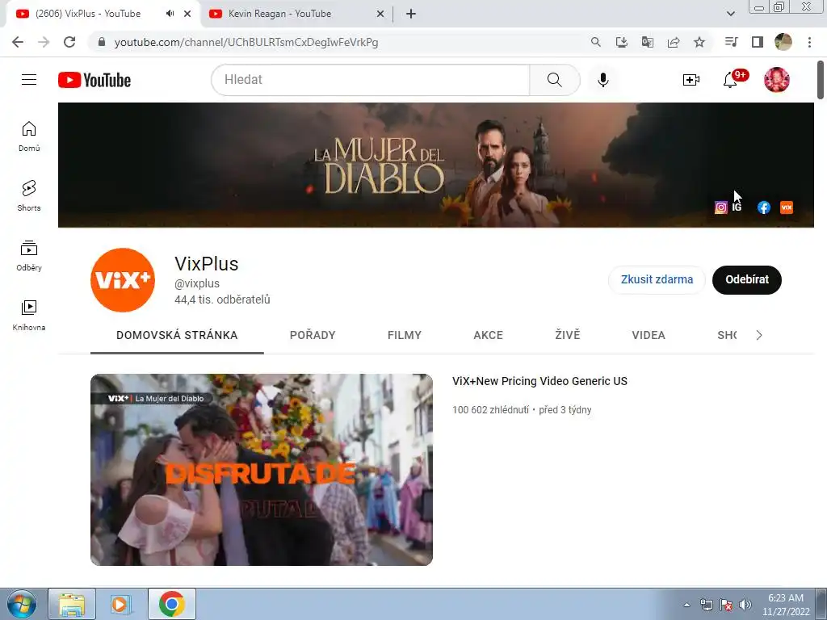Open the volume speaker tray icon

tap(745, 605)
